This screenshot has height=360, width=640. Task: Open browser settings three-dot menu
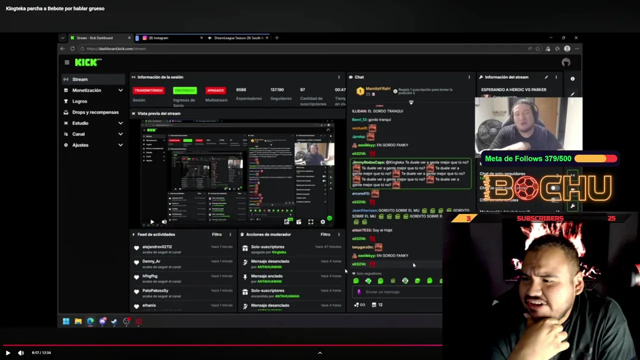(576, 48)
